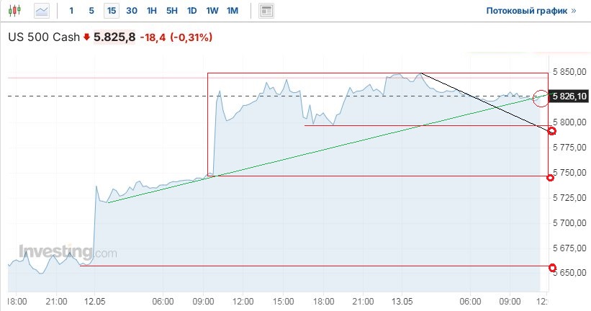Click the red circle marker near 5 800,00
591x311 pixels.
pos(552,131)
